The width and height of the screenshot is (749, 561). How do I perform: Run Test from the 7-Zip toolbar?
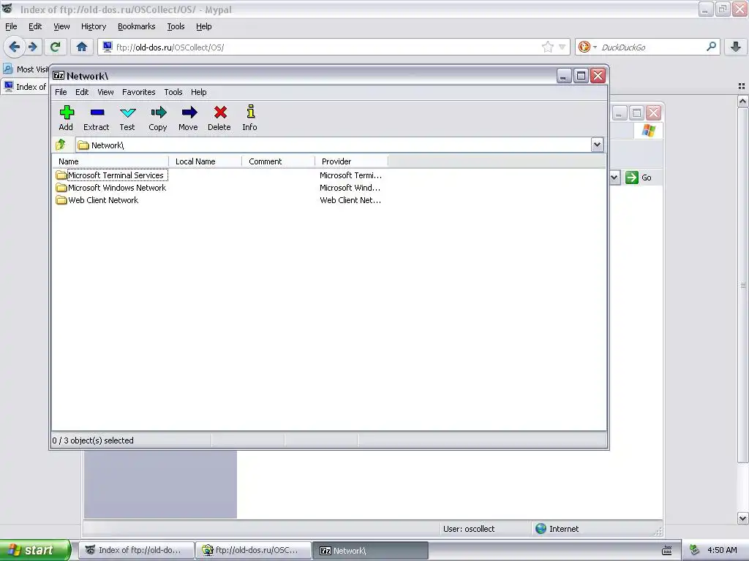127,118
